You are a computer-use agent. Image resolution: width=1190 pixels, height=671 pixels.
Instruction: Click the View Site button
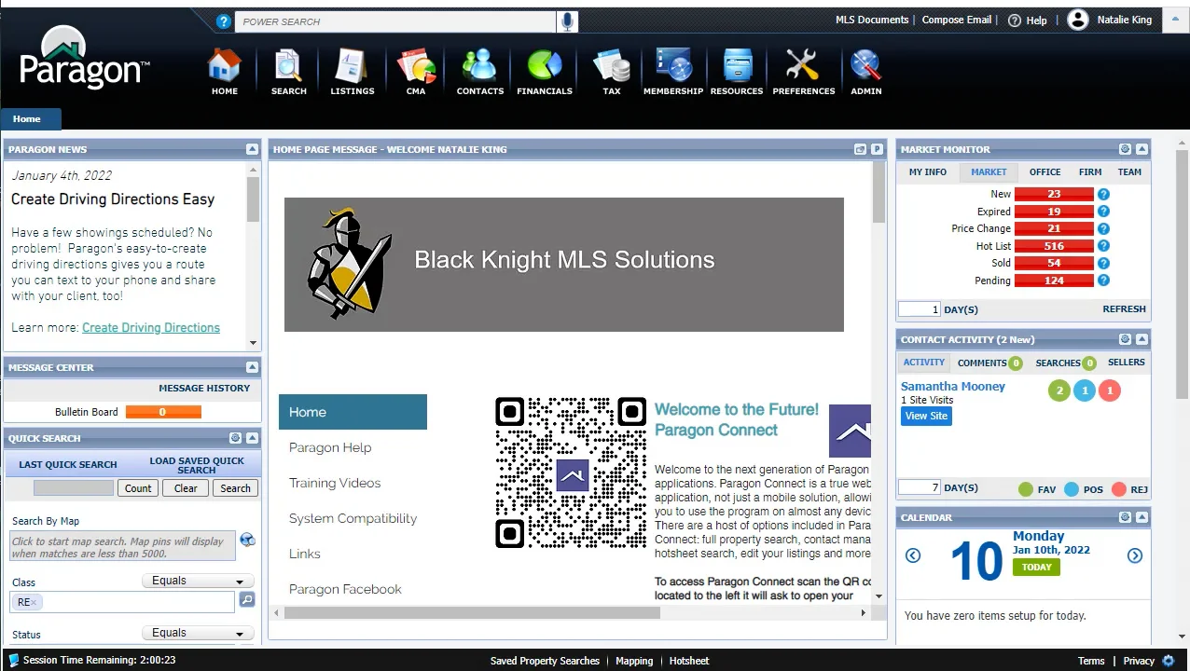pos(926,417)
